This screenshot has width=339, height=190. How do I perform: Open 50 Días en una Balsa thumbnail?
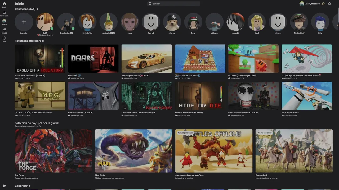coord(200,59)
